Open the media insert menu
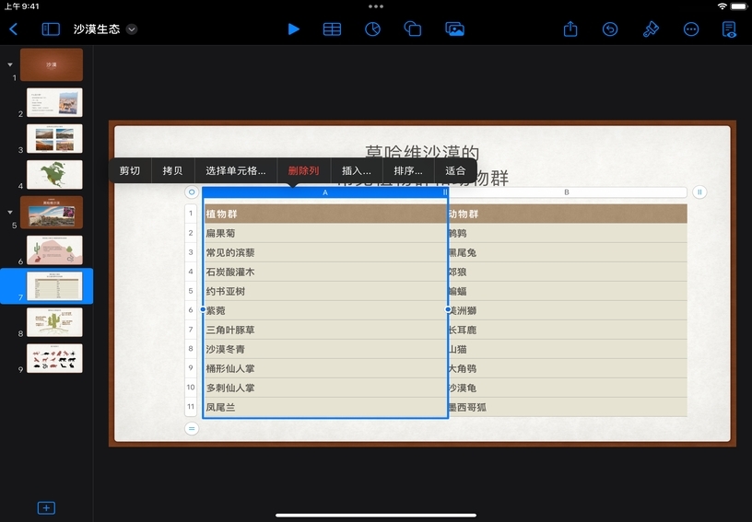752x522 pixels. tap(454, 29)
